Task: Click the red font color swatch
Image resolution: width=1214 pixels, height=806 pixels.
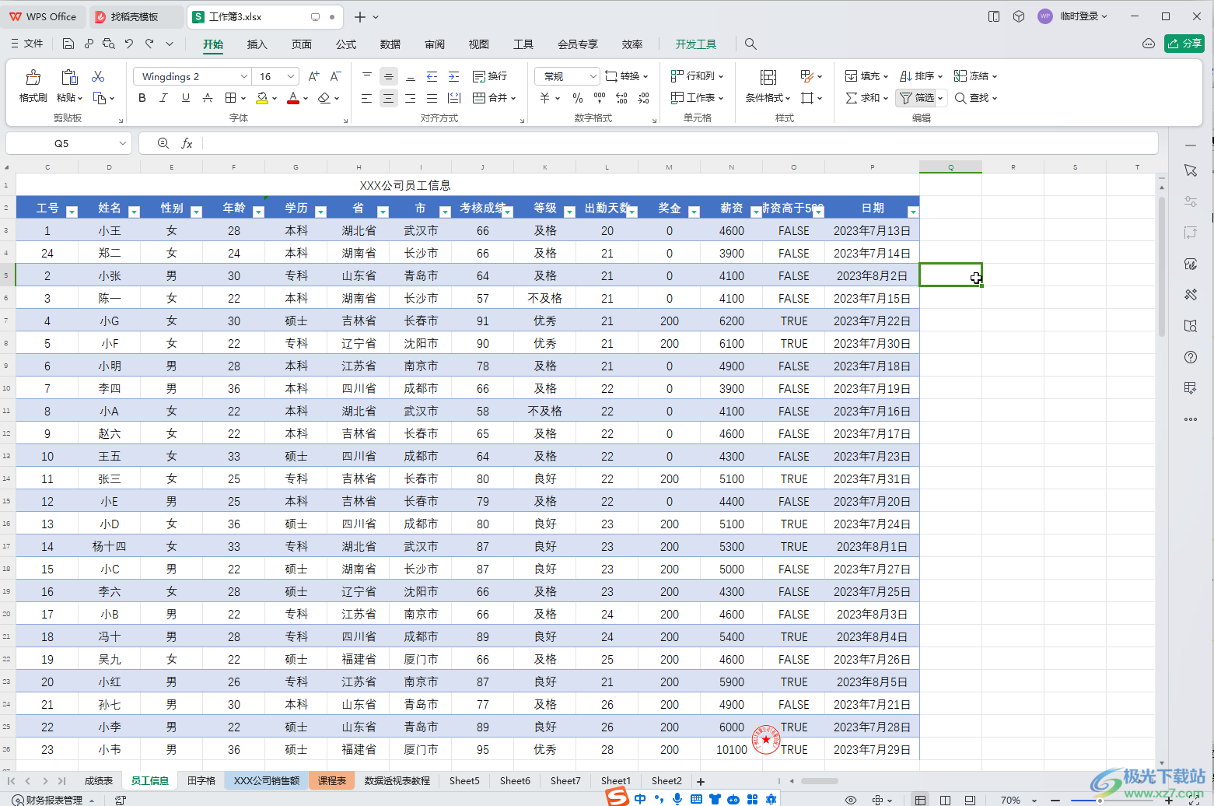Action: pyautogui.click(x=292, y=98)
